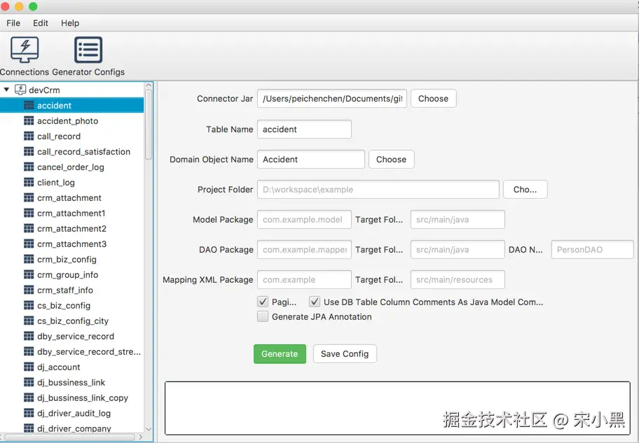Click the Mapping XML Package field
Screen dimensions: 639x443
[x=304, y=280]
